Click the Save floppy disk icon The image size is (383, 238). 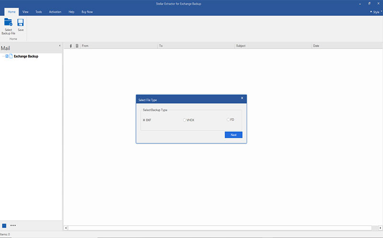[x=21, y=22]
